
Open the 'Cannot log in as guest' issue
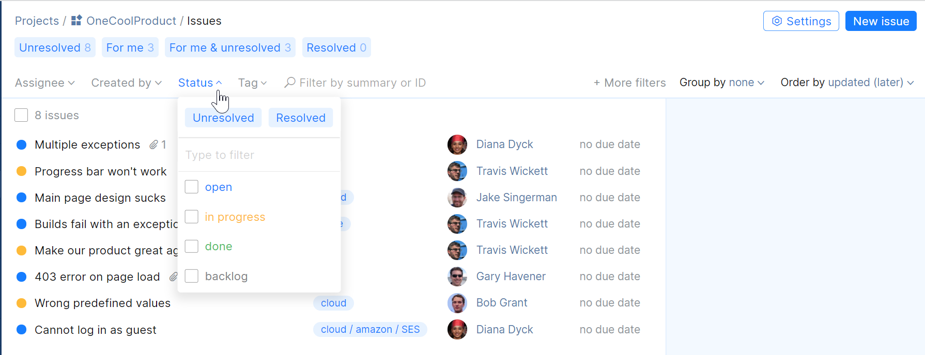(x=96, y=330)
